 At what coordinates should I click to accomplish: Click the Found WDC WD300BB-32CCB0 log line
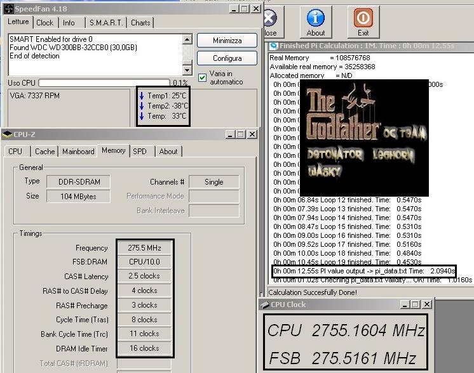click(x=73, y=48)
